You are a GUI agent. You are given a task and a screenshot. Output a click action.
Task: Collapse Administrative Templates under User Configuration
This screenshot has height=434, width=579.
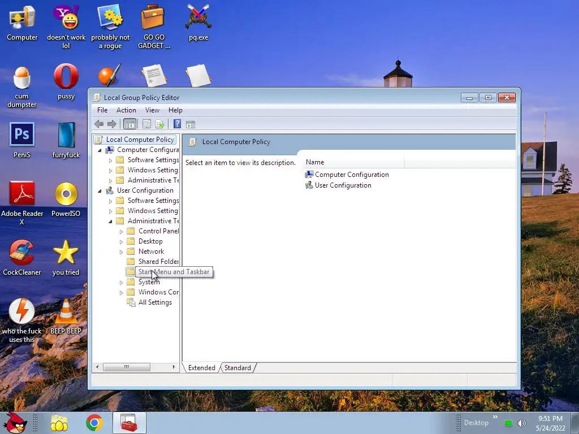110,222
